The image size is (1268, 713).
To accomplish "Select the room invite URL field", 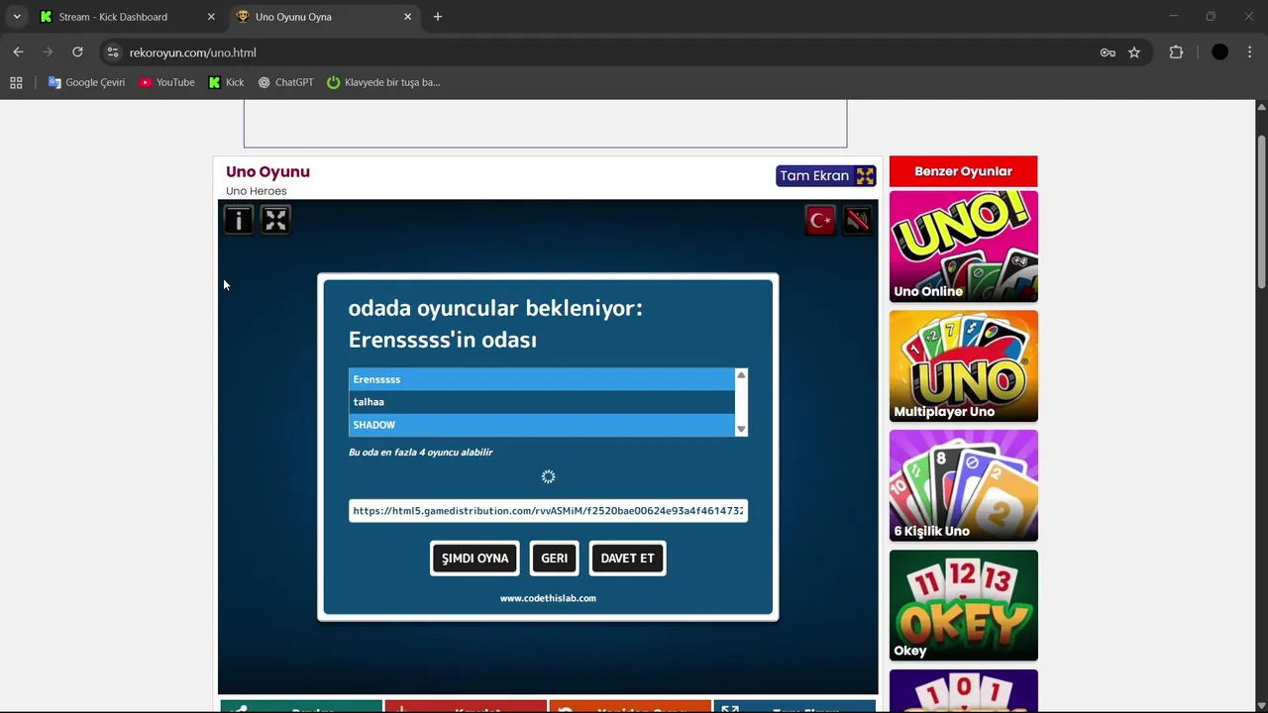I will [x=548, y=511].
